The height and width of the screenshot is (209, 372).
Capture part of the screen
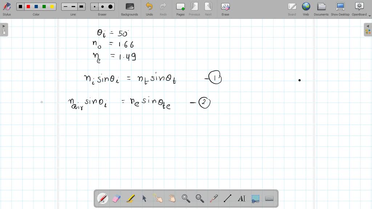tap(255, 198)
